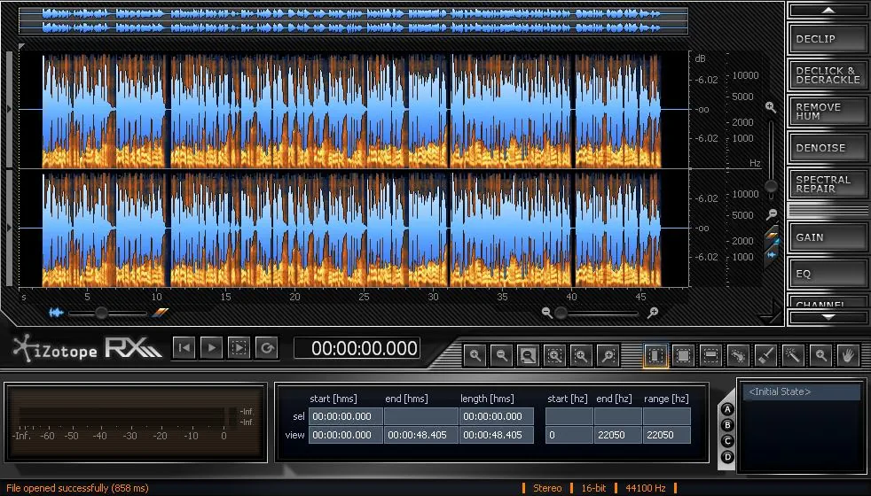This screenshot has height=496, width=871.
Task: Click the 'Stereo' status bar entry
Action: (x=547, y=488)
